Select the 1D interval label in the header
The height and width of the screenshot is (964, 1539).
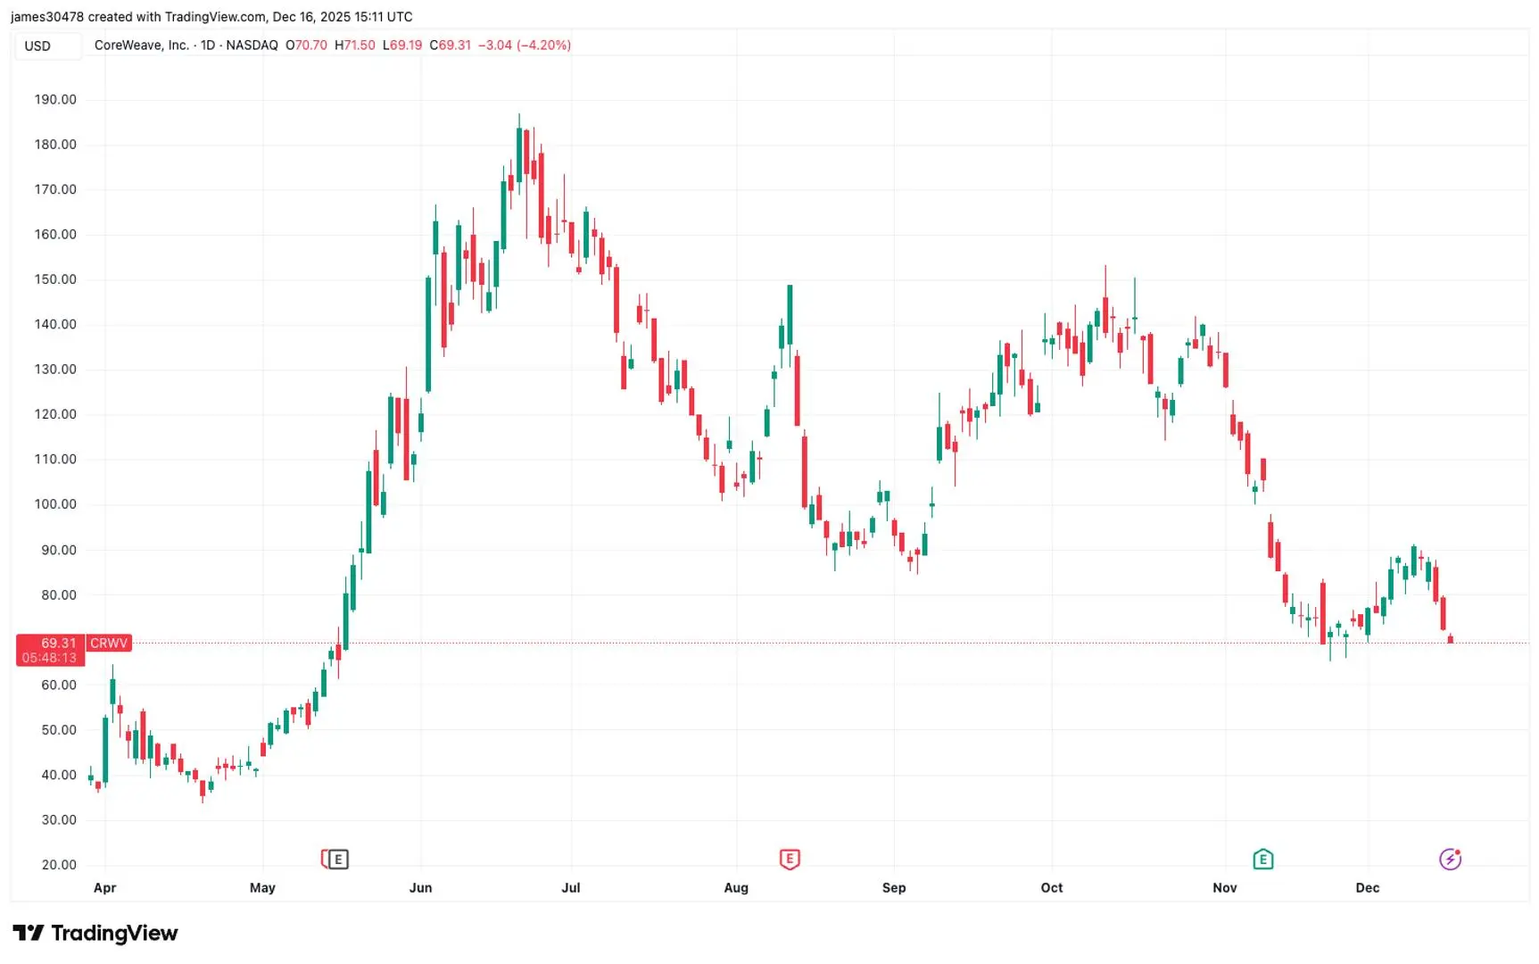pyautogui.click(x=208, y=45)
